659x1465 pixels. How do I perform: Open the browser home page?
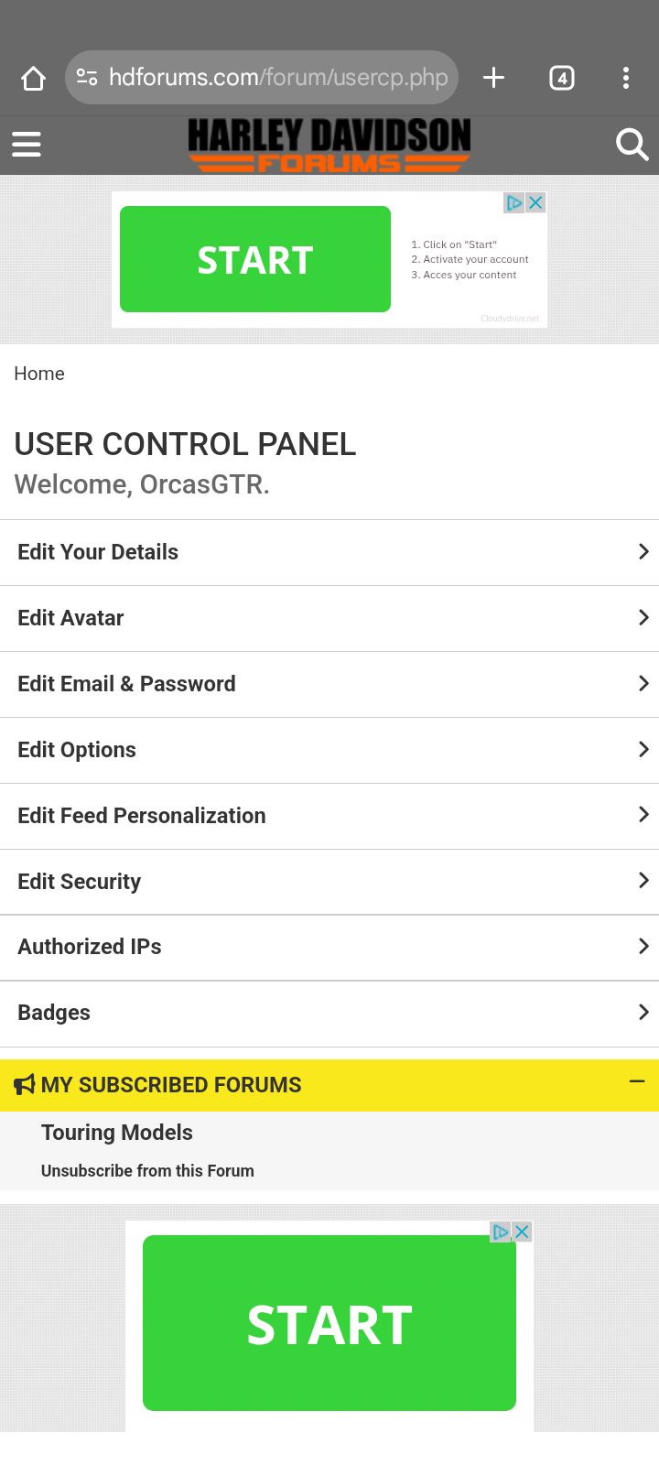pos(33,78)
